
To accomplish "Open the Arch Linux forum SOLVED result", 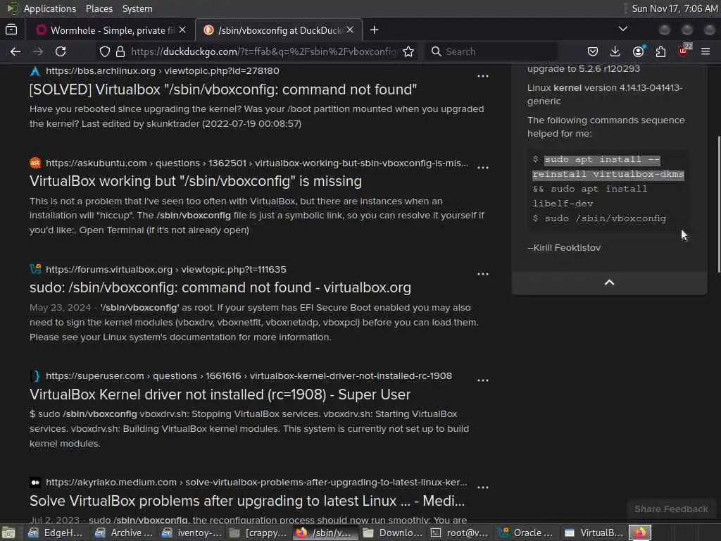I will [223, 89].
